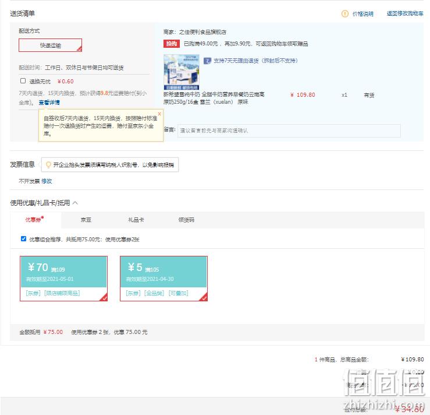Enable 退换无忧 checkbox
The height and width of the screenshot is (415, 430).
[x=23, y=81]
